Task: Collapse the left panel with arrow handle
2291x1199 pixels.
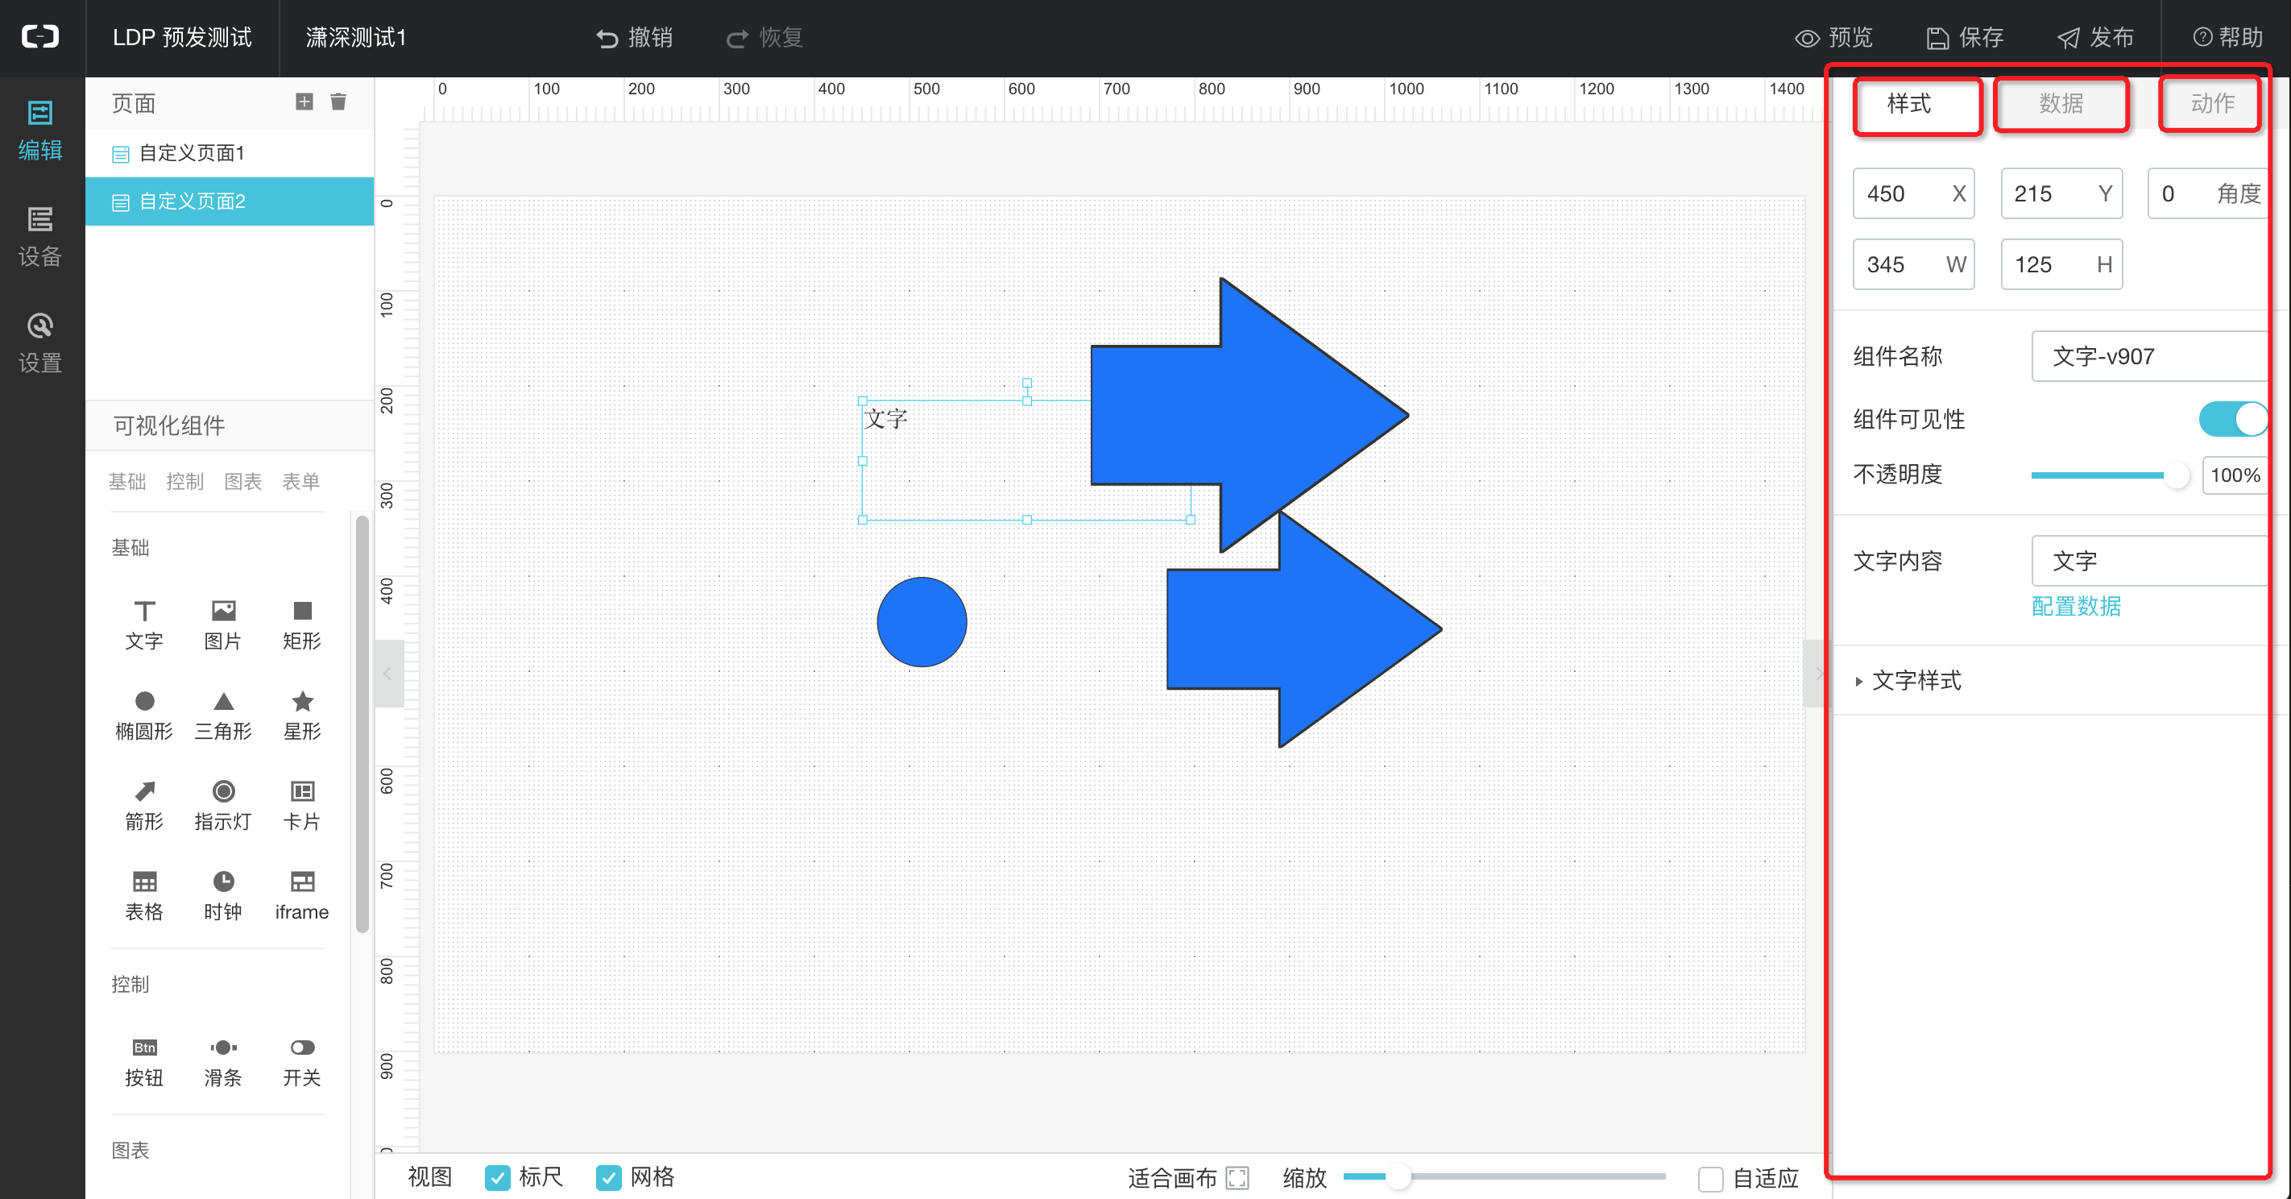Action: pos(387,674)
